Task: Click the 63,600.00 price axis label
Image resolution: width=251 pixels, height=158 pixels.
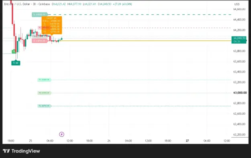Action: point(239,61)
